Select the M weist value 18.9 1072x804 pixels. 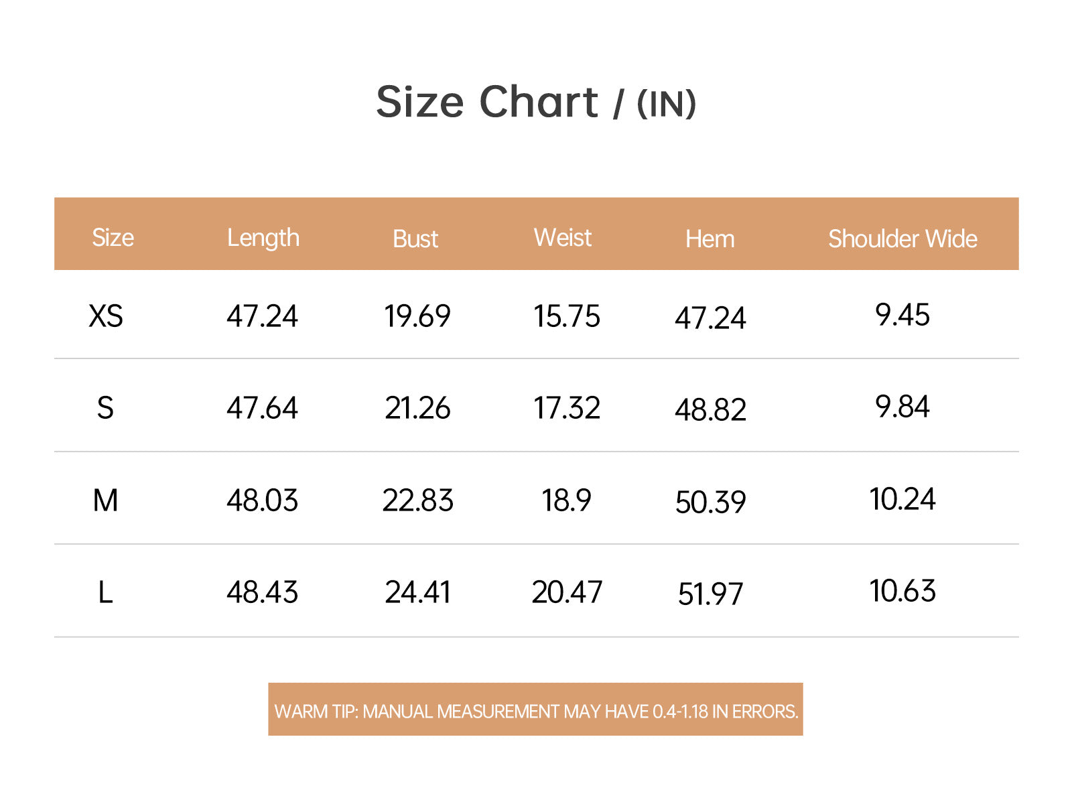click(567, 500)
